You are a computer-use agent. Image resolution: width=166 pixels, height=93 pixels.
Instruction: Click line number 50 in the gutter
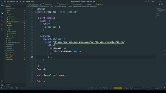(x=32, y=57)
